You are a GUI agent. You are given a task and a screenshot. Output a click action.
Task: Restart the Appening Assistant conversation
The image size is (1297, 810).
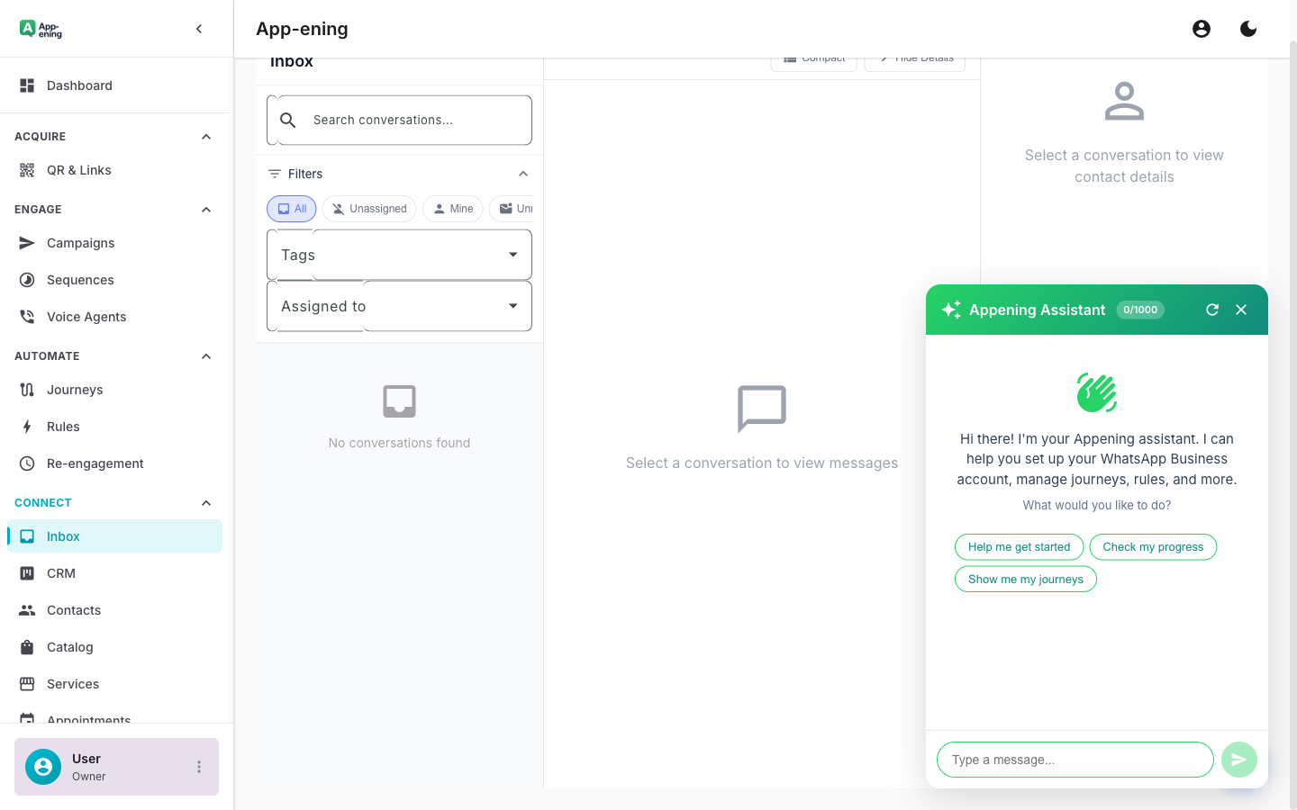(1212, 309)
